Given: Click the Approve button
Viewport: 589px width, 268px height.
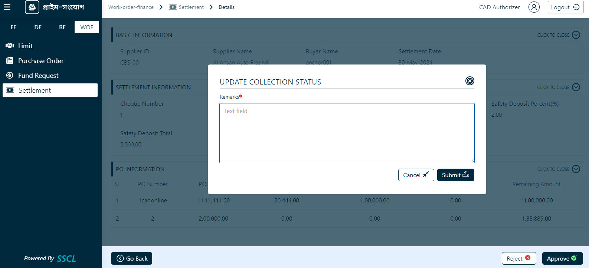Looking at the screenshot, I should 562,258.
